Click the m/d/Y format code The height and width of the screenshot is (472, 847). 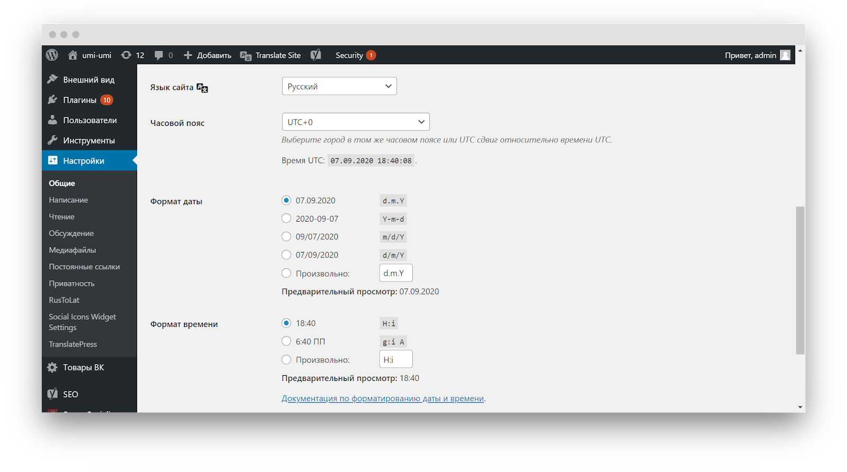[x=393, y=237]
